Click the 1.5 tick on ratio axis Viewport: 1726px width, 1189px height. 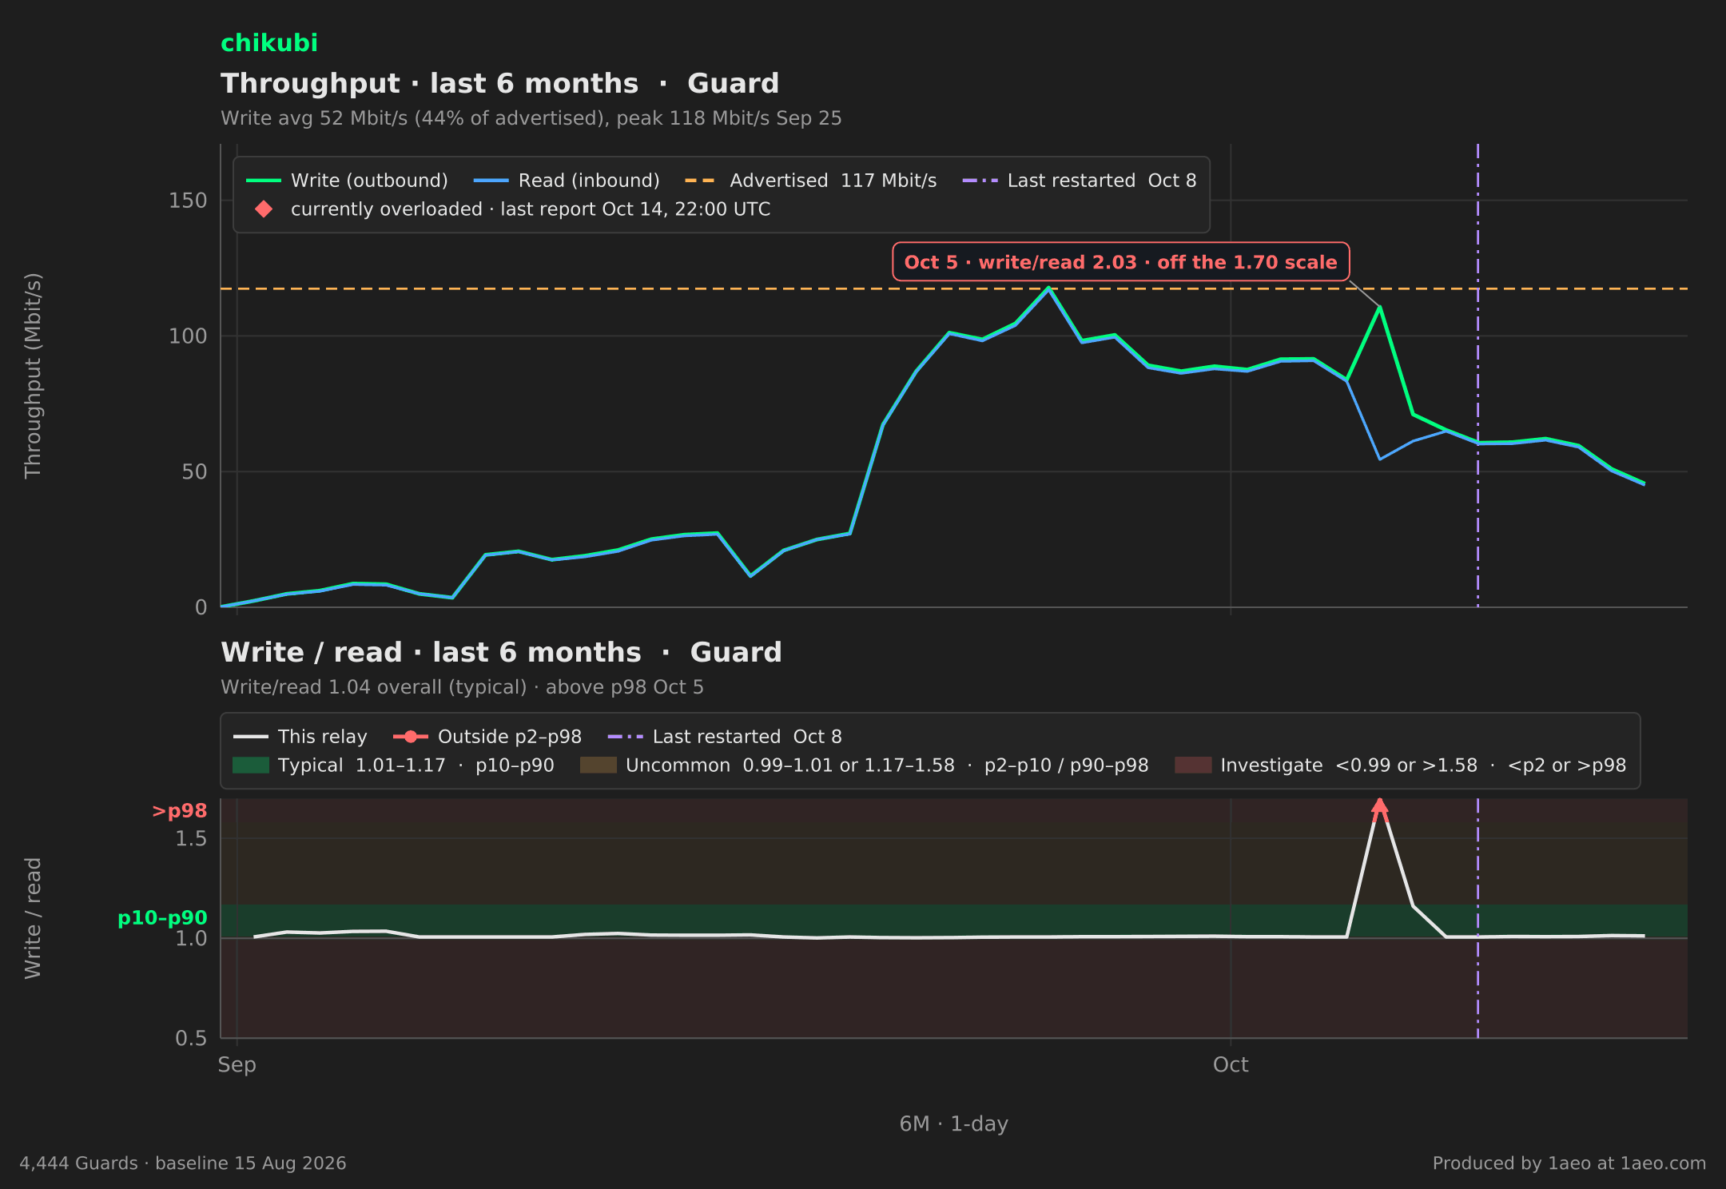[x=191, y=839]
